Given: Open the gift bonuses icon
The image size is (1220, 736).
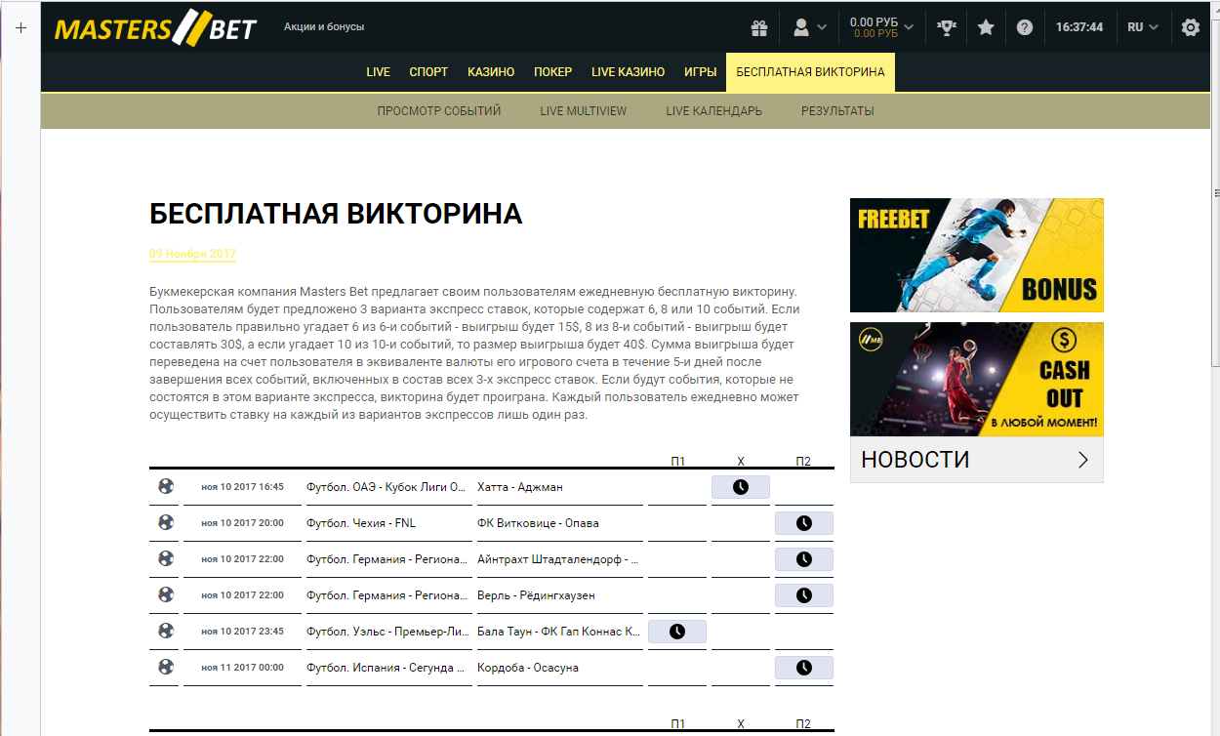Looking at the screenshot, I should pyautogui.click(x=758, y=27).
